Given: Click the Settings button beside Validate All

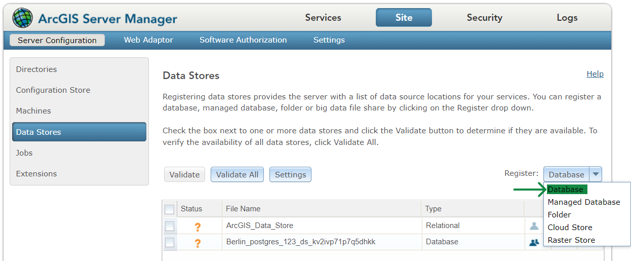Looking at the screenshot, I should (290, 174).
